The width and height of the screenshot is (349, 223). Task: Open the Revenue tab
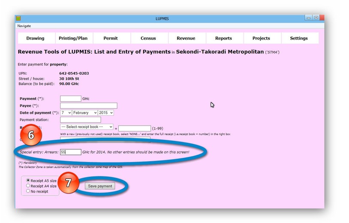click(186, 38)
